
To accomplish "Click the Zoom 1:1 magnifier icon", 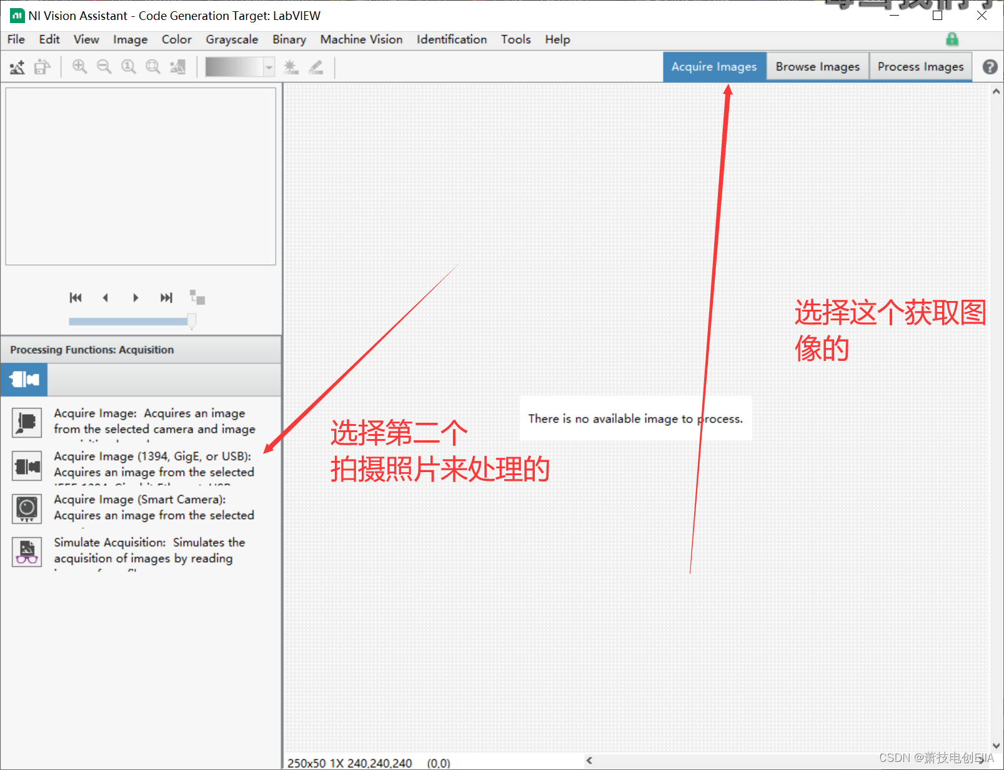I will tap(128, 67).
